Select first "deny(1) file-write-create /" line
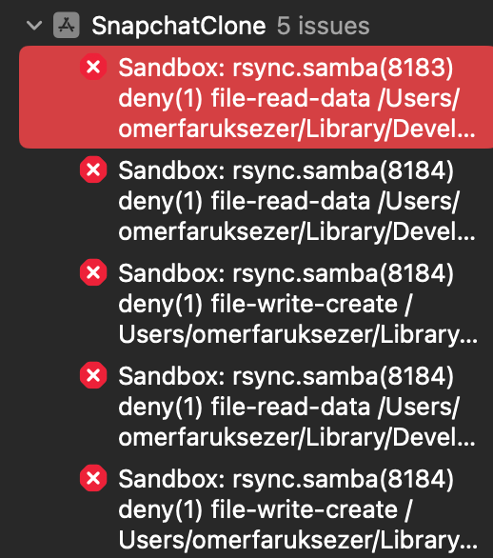 (265, 304)
